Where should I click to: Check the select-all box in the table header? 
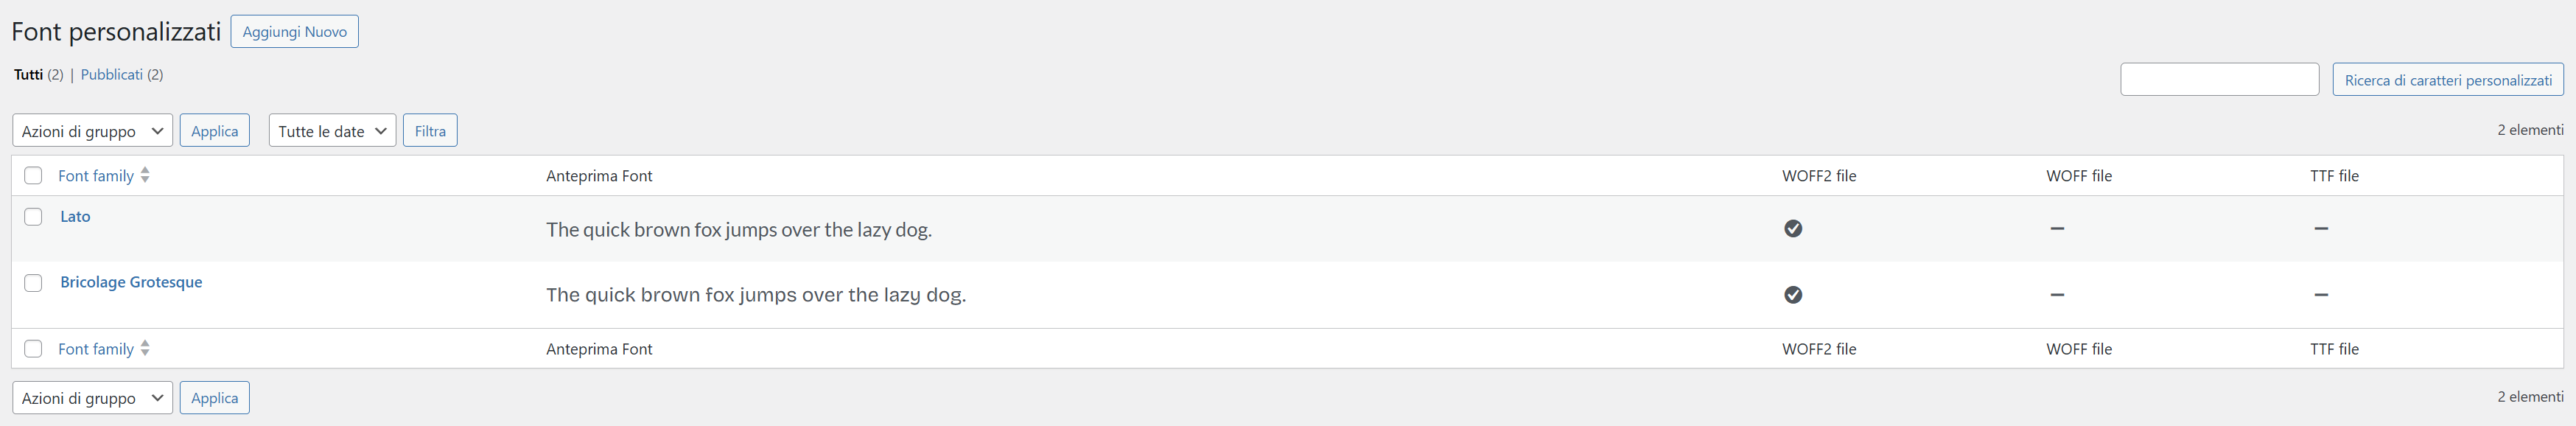[33, 176]
